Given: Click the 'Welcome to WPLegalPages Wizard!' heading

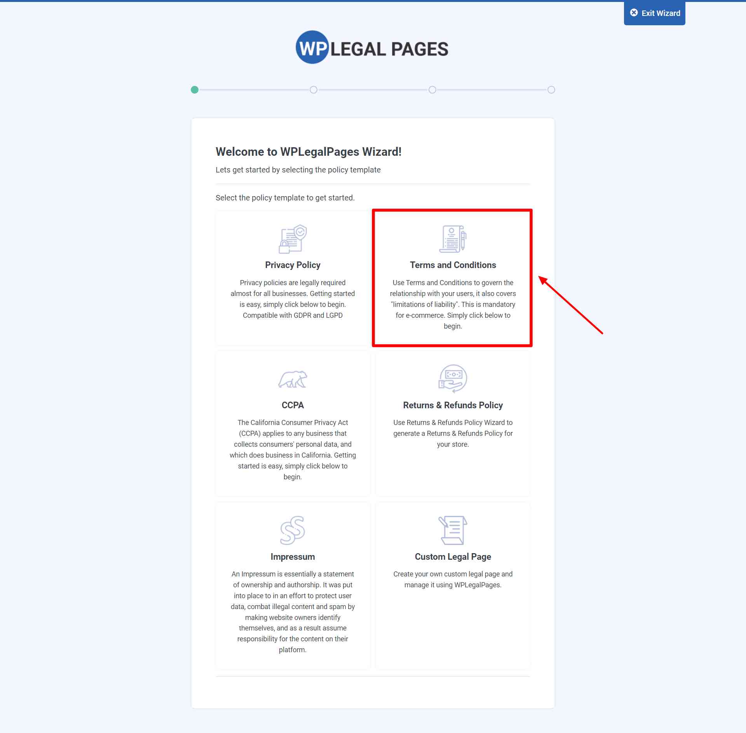Looking at the screenshot, I should click(x=309, y=152).
